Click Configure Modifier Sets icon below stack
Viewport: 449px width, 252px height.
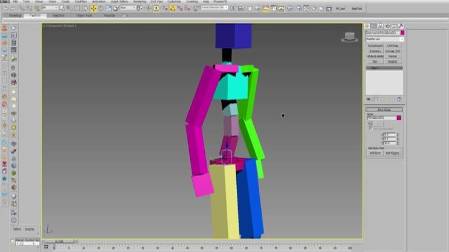pyautogui.click(x=399, y=99)
